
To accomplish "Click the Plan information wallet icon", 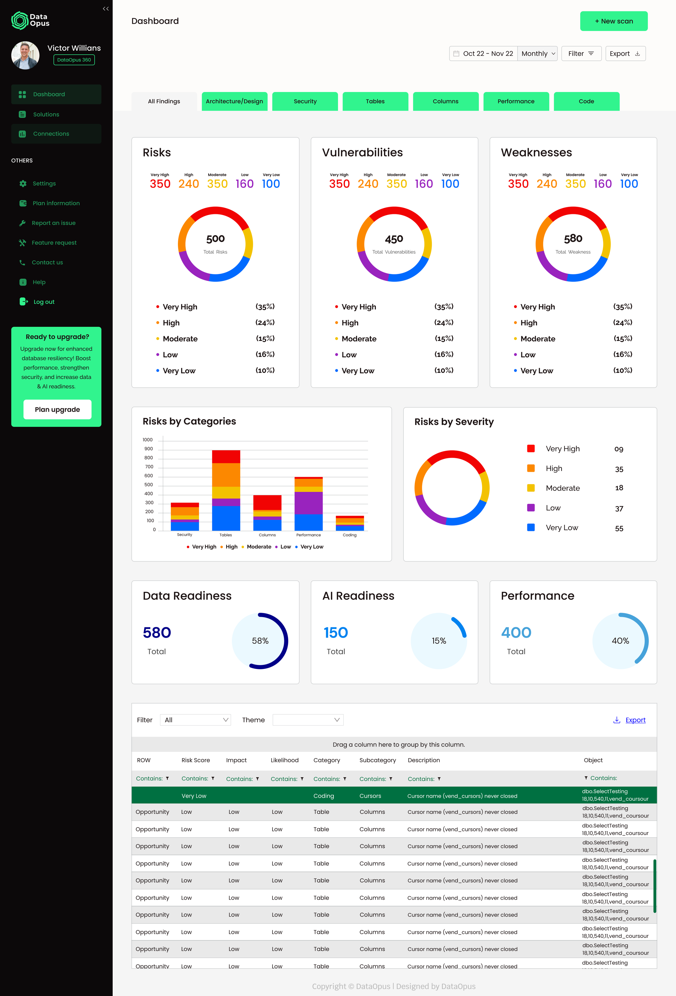I will click(23, 203).
